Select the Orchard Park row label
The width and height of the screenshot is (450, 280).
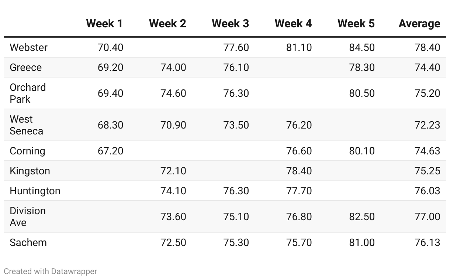tap(28, 93)
